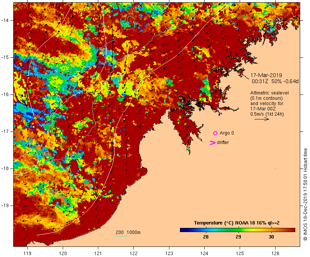This screenshot has width=310, height=257.
Task: Click the 'and velocity for' text line
Action: [x=267, y=104]
